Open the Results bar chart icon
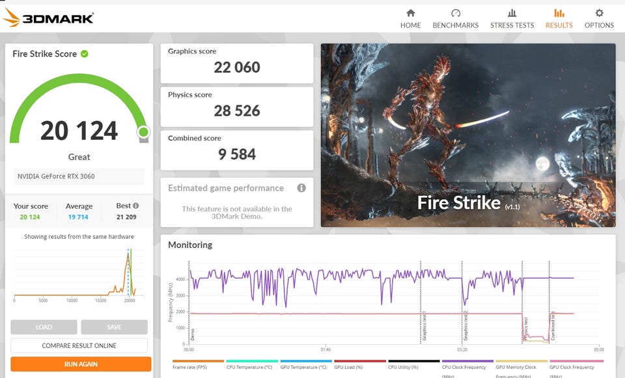Viewport: 625px width, 378px height. (x=559, y=13)
